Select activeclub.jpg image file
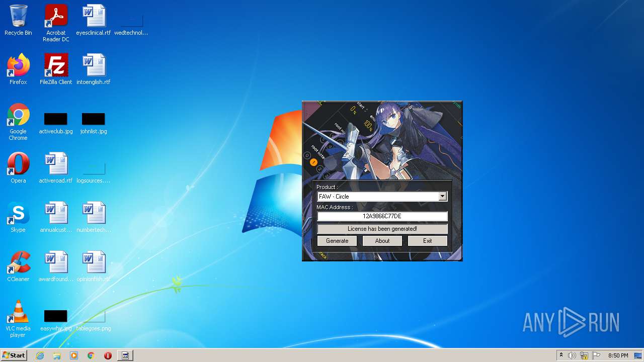The image size is (644, 362). (x=56, y=123)
